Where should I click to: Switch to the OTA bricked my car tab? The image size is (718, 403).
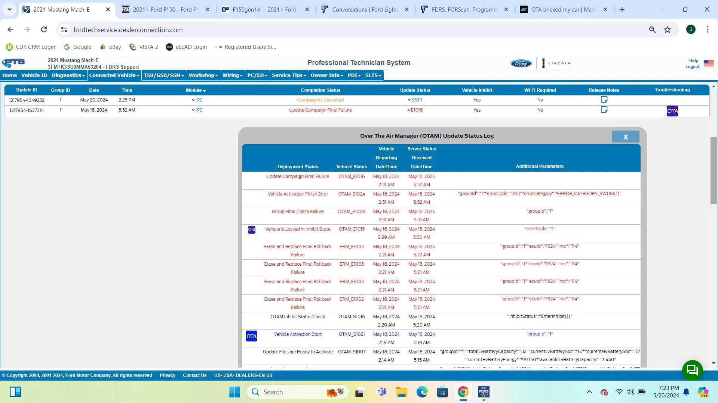pyautogui.click(x=564, y=10)
